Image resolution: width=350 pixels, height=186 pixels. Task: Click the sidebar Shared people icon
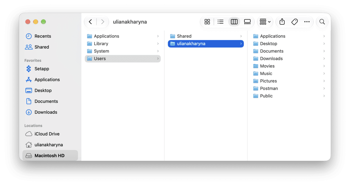[29, 47]
